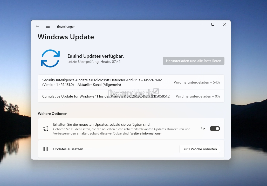The image size is (267, 186).
Task: Click the 'Wird heruntergeladen – 54%' status
Action: pyautogui.click(x=197, y=82)
